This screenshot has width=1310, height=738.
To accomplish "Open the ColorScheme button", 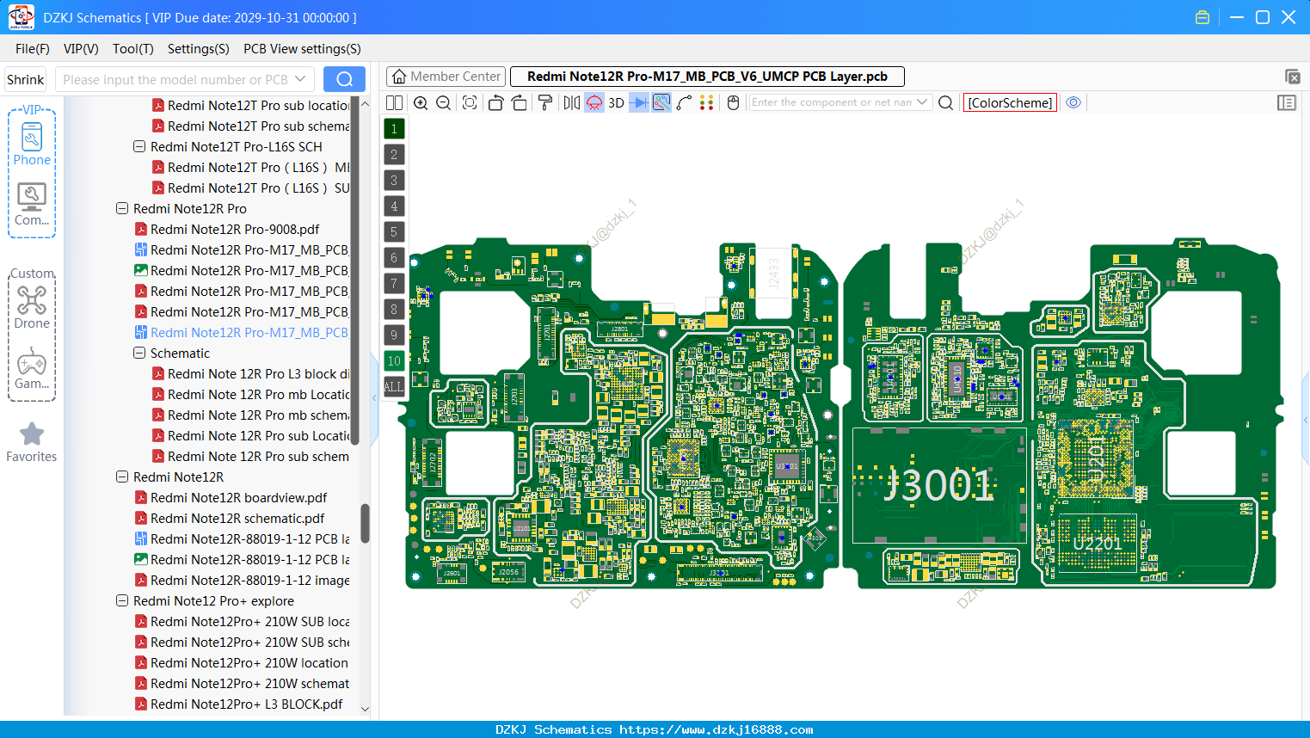I will 1010,102.
